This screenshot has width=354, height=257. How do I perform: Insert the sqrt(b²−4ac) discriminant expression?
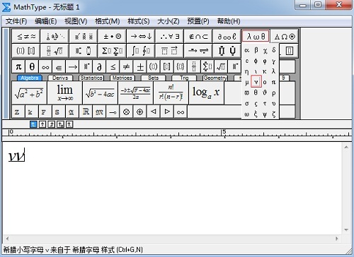coord(100,93)
